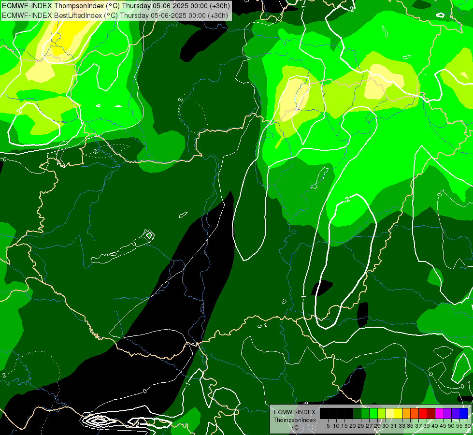The image size is (473, 435).
Task: Select the bright red 37–39 legend swatch
Action: [x=423, y=413]
